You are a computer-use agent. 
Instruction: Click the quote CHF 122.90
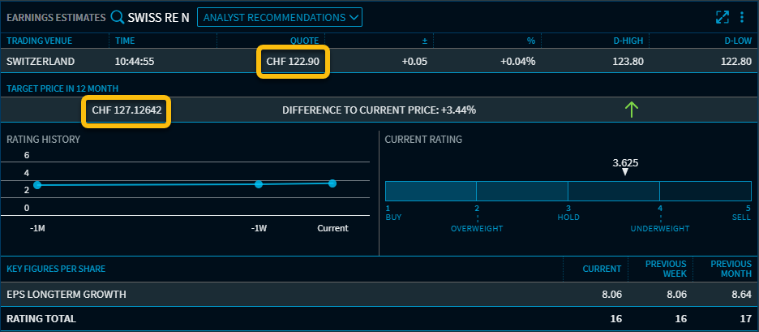tap(293, 62)
